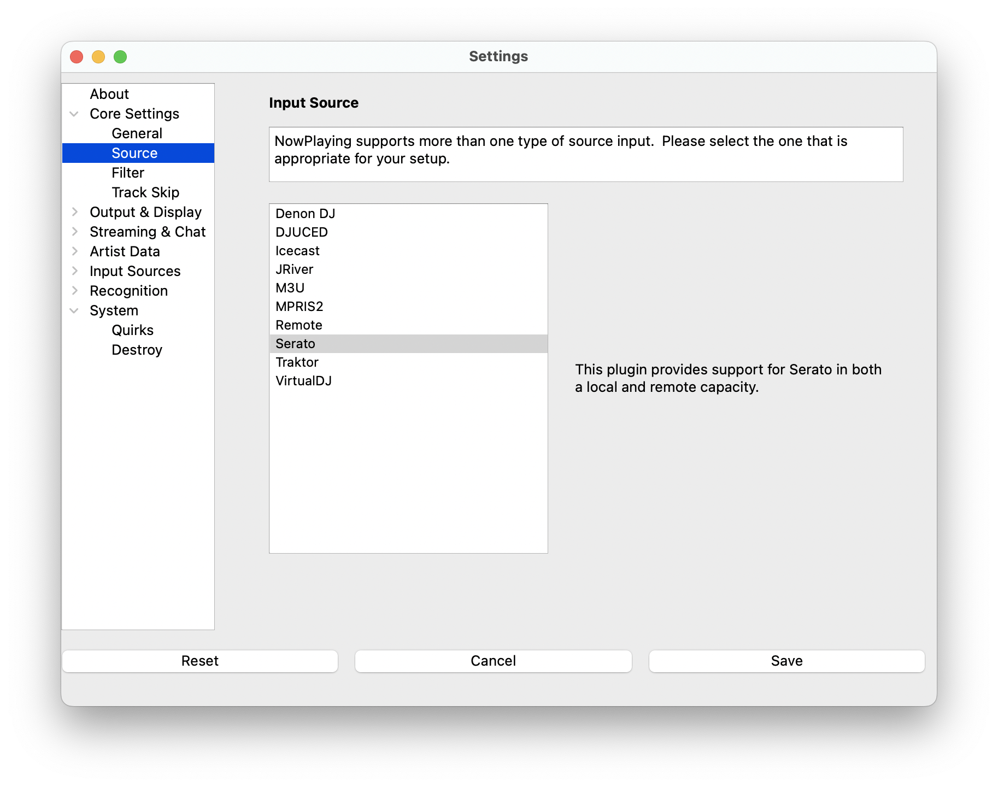Select the MPRIS2 input source

click(x=299, y=307)
